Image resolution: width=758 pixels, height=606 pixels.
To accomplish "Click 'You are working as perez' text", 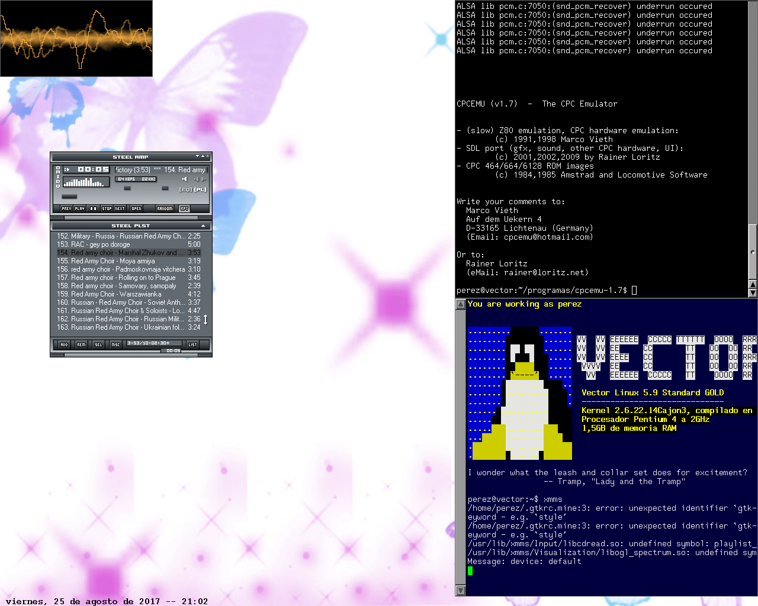I will point(525,304).
